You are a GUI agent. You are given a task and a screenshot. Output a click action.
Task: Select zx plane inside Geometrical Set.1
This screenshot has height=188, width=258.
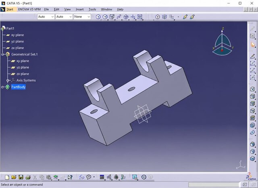click(23, 74)
